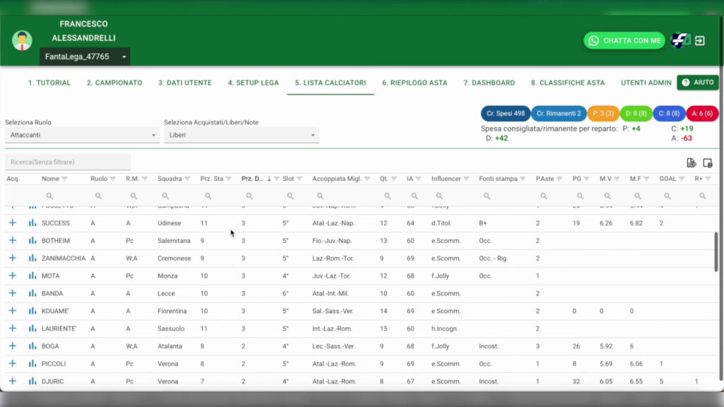Click the export to file icon
The image size is (724, 407).
pos(691,163)
